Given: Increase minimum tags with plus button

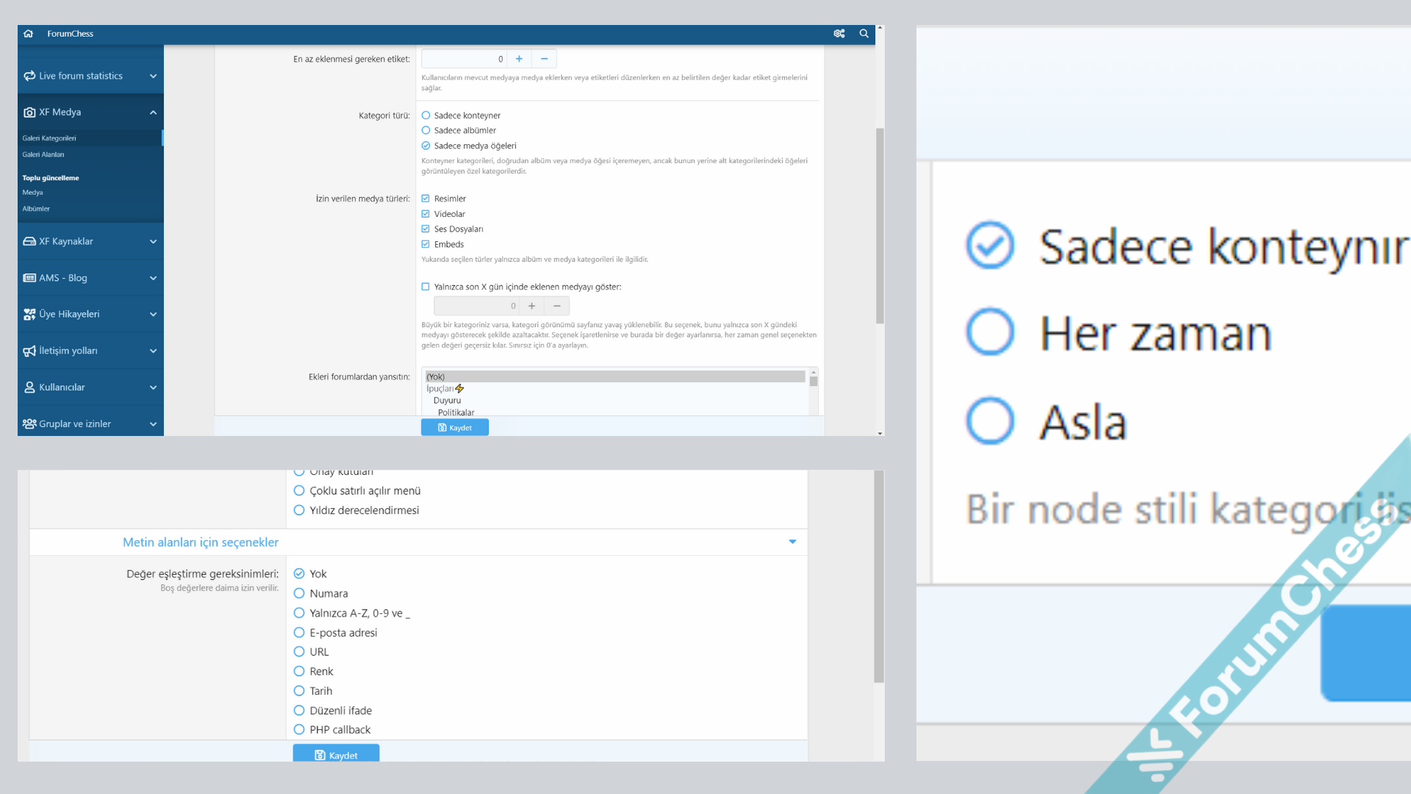Looking at the screenshot, I should click(519, 59).
